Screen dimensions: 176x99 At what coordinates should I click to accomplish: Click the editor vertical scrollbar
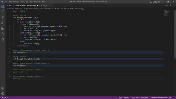pyautogui.click(x=175, y=34)
